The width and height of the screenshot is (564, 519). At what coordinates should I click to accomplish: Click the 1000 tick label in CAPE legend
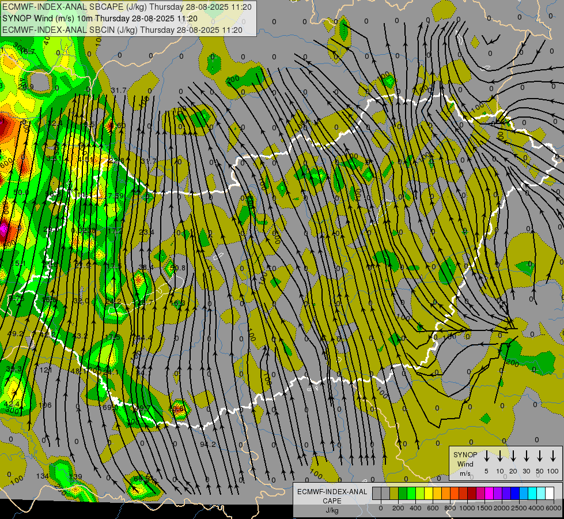pos(467,508)
